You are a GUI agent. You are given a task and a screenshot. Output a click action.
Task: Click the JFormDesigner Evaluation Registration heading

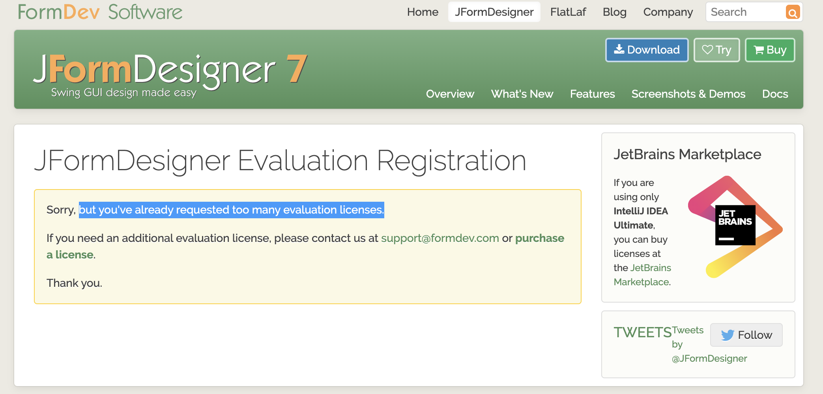(x=280, y=161)
